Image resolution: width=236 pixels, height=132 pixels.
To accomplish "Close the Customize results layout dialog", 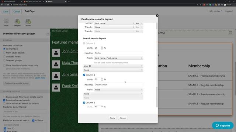I will [x=157, y=15].
